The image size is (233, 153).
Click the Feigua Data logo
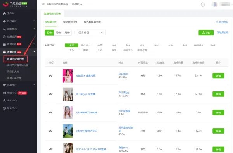15,4
